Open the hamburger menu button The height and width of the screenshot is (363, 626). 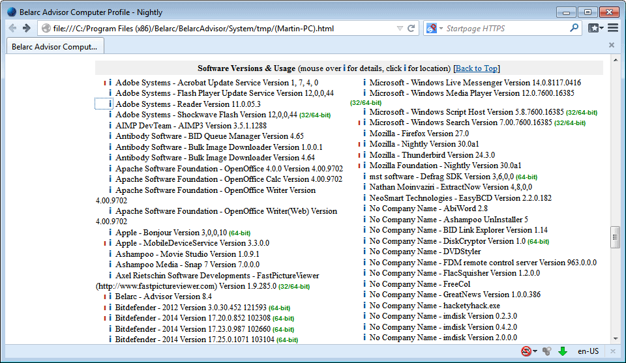pyautogui.click(x=613, y=28)
